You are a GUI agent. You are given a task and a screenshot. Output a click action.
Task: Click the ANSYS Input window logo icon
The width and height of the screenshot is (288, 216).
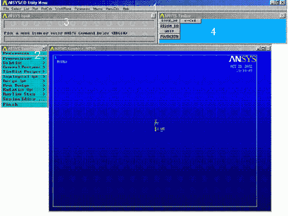(x=4, y=16)
